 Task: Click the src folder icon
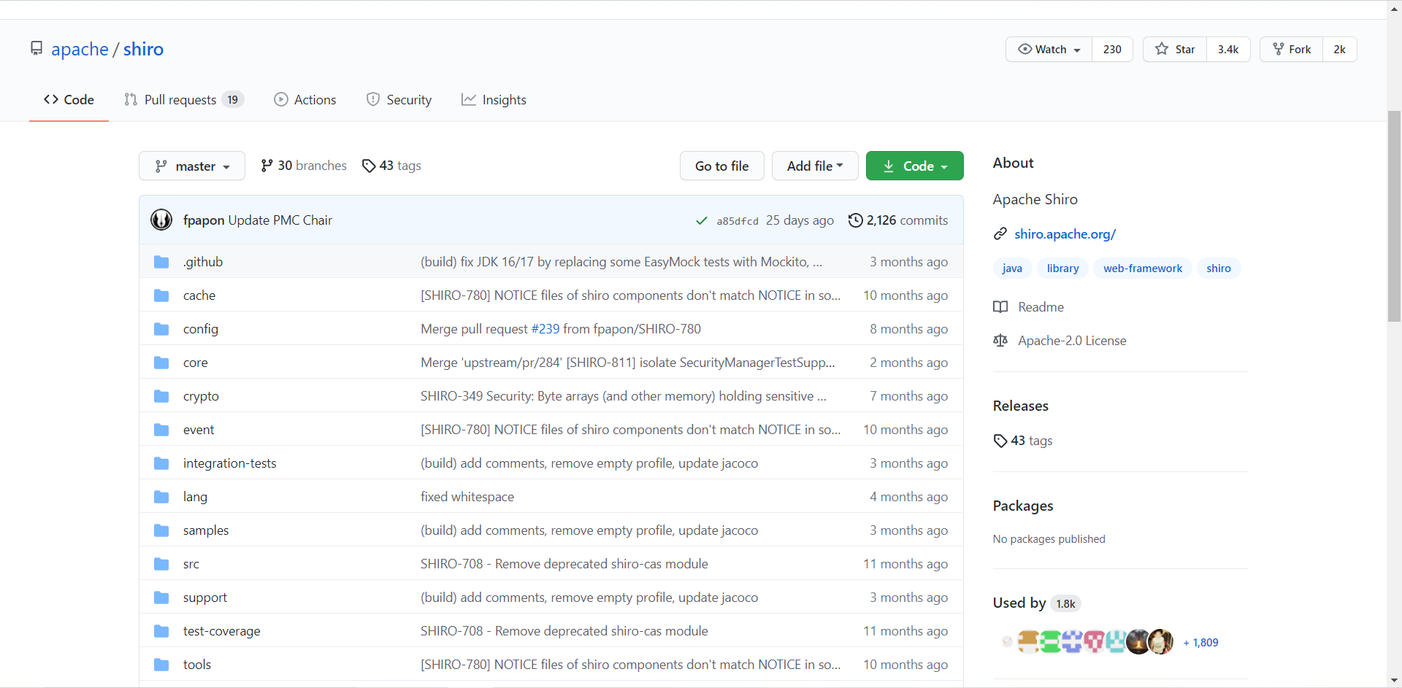click(x=161, y=564)
